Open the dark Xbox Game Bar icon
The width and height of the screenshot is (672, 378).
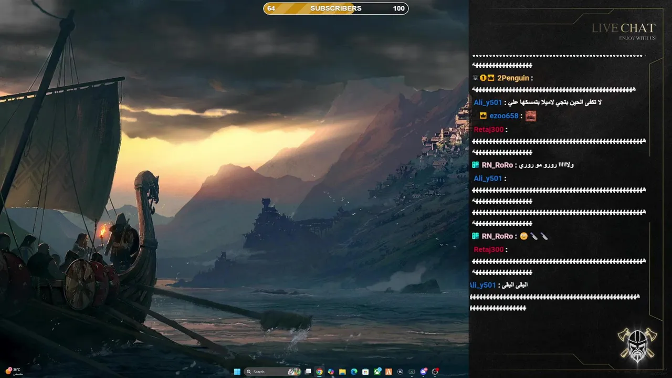(412, 372)
